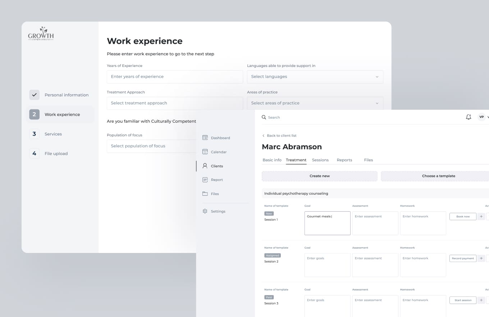489x317 pixels.
Task: Click the notification bell icon
Action: click(468, 117)
